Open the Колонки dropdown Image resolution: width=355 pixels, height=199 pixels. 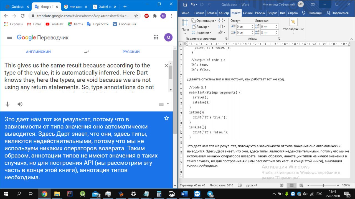202,33
